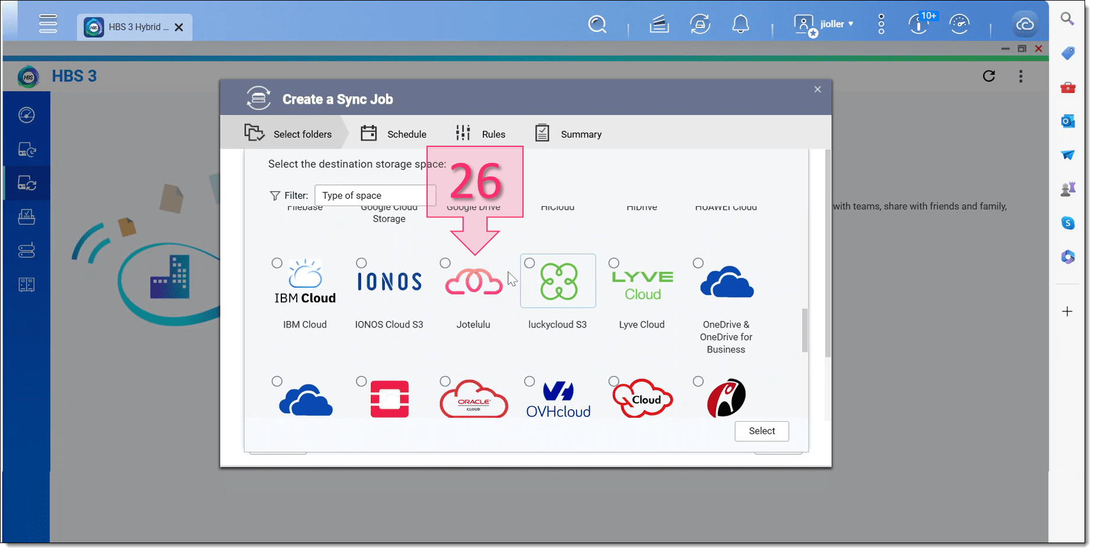Open blue paper plane icon in browser sidebar
Image resolution: width=1094 pixels, height=552 pixels.
click(x=1067, y=155)
